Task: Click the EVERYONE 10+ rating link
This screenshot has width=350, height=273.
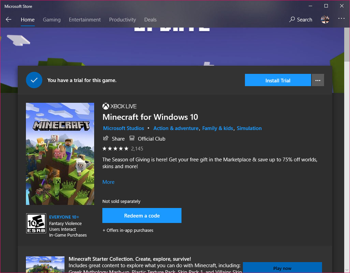Action: 64,217
